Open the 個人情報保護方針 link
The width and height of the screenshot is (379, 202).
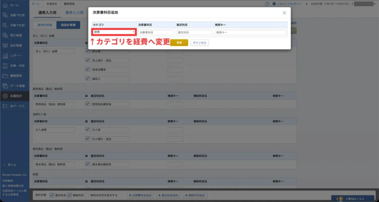[x=13, y=186]
